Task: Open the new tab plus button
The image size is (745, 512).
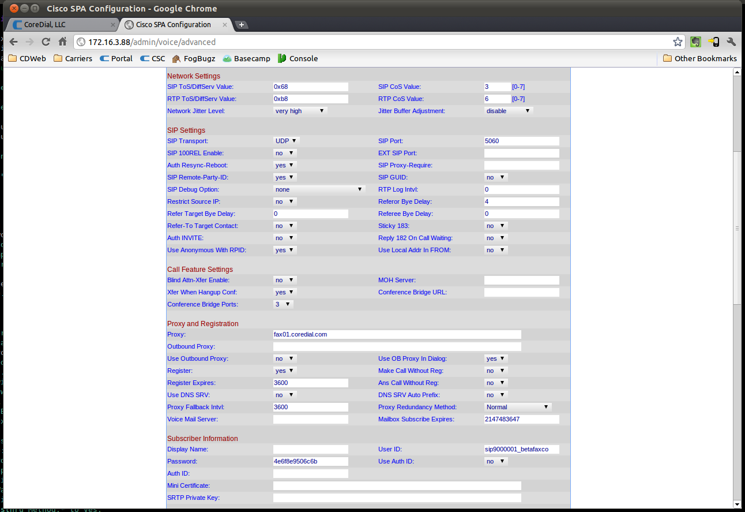Action: click(x=242, y=25)
